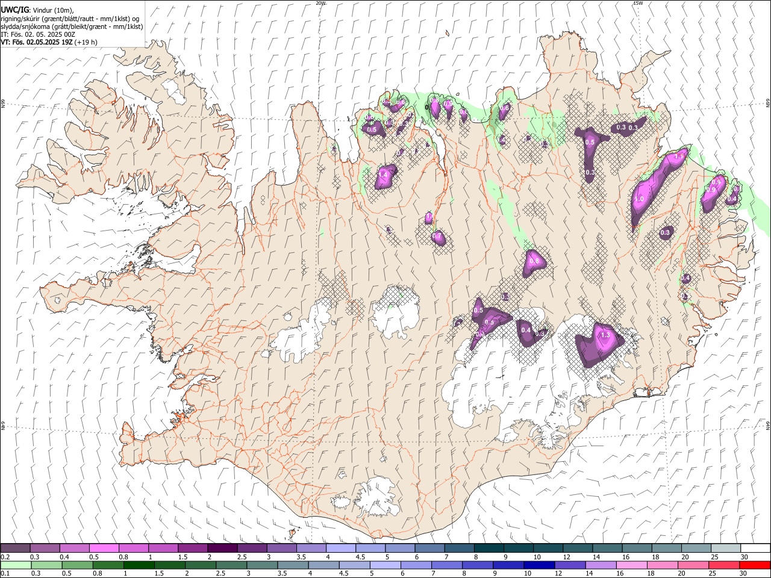The width and height of the screenshot is (771, 578).
Task: Pick the 0.1–0.3 pale green swatch in the lower row
Action: pos(16,565)
